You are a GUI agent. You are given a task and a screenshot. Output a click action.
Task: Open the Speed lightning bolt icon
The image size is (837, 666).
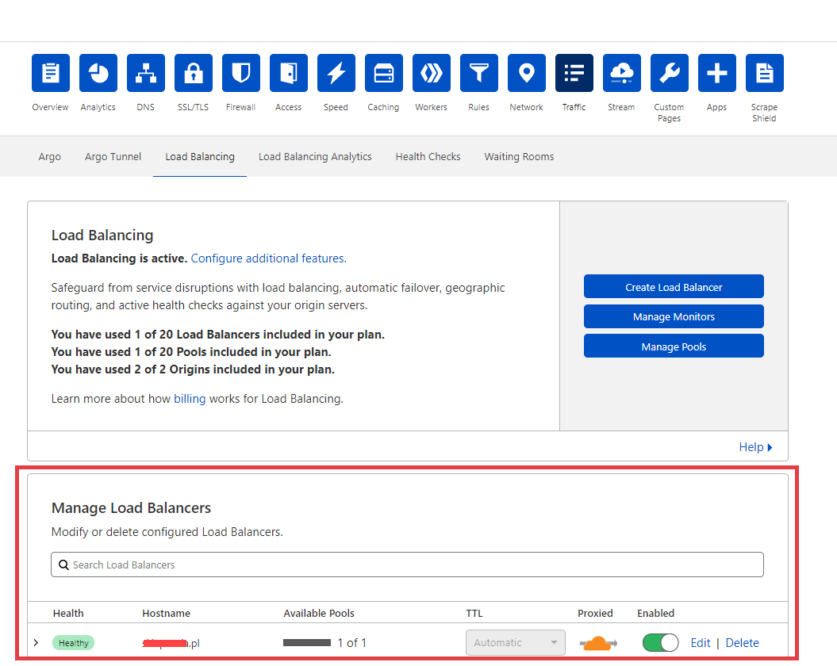click(336, 74)
